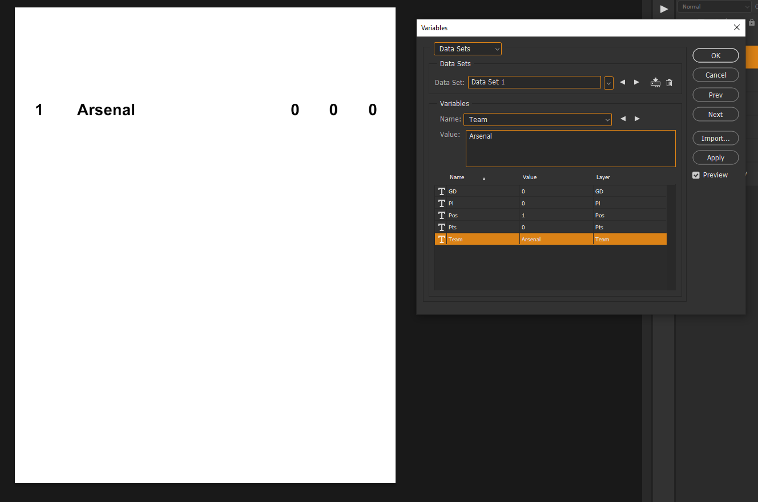
Task: Click text icon of Pos row
Action: tap(441, 216)
